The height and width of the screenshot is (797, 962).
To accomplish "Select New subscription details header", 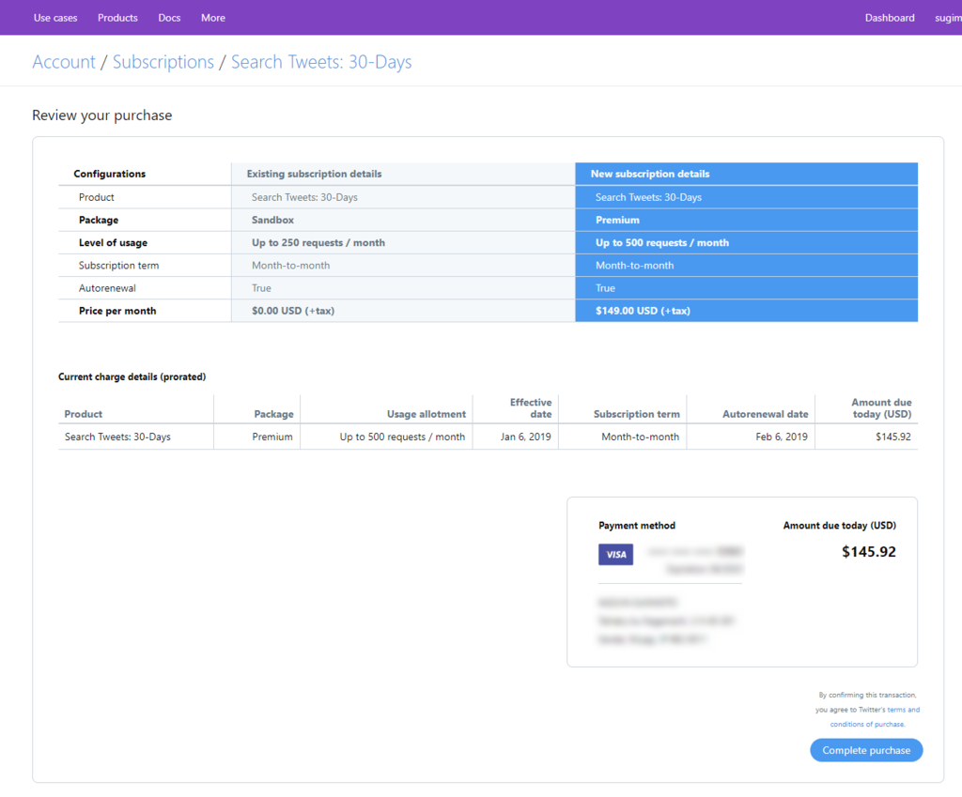I will pyautogui.click(x=650, y=174).
